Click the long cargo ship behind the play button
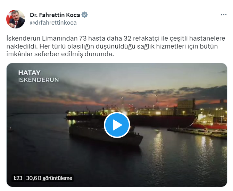The width and height of the screenshot is (233, 191). click(x=162, y=121)
